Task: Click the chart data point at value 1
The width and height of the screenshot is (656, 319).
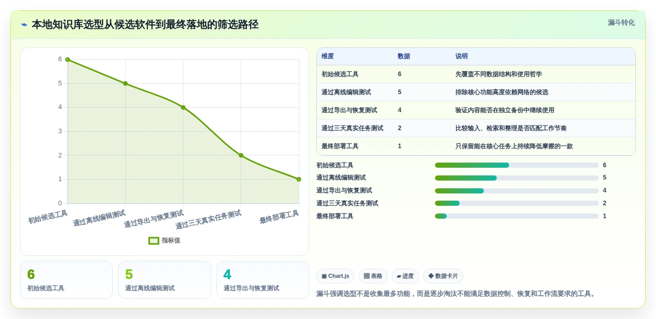Action: (299, 179)
